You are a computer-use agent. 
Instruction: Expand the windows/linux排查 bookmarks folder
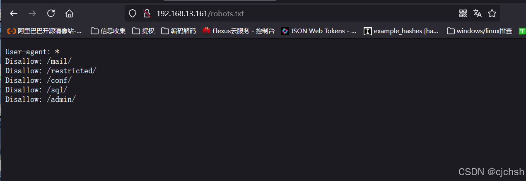[480, 31]
